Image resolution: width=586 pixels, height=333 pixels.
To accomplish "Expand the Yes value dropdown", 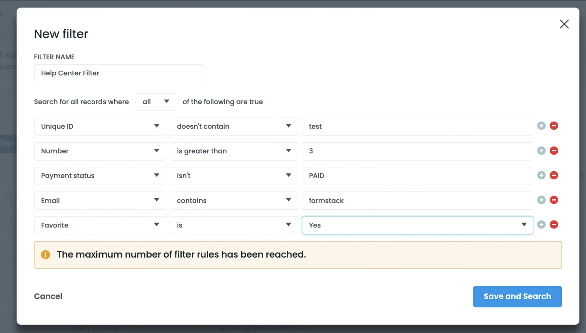I will 417,225.
